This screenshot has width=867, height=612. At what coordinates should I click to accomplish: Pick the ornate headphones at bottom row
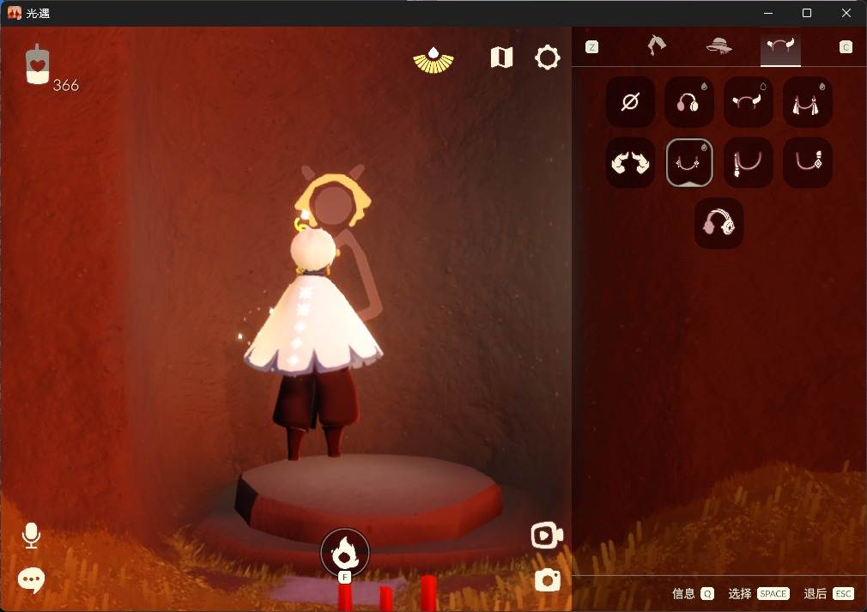pyautogui.click(x=718, y=223)
